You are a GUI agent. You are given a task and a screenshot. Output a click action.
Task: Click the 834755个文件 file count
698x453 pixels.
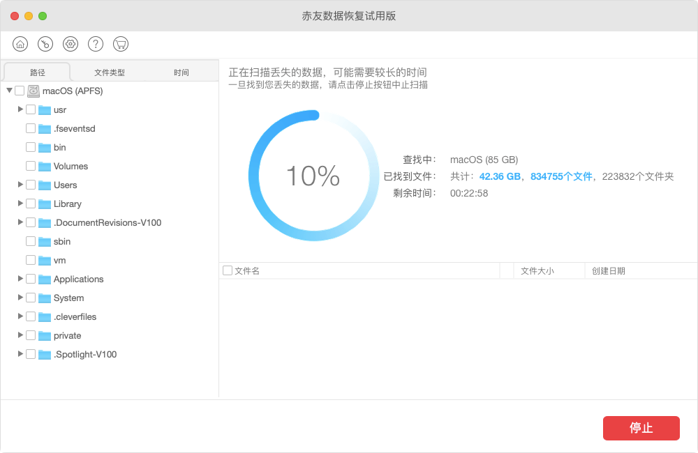561,176
